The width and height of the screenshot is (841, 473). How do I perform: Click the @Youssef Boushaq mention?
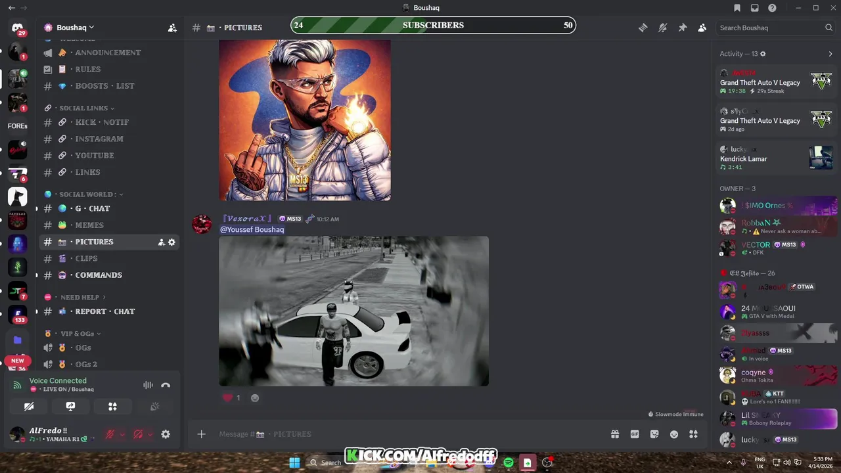[x=252, y=229]
